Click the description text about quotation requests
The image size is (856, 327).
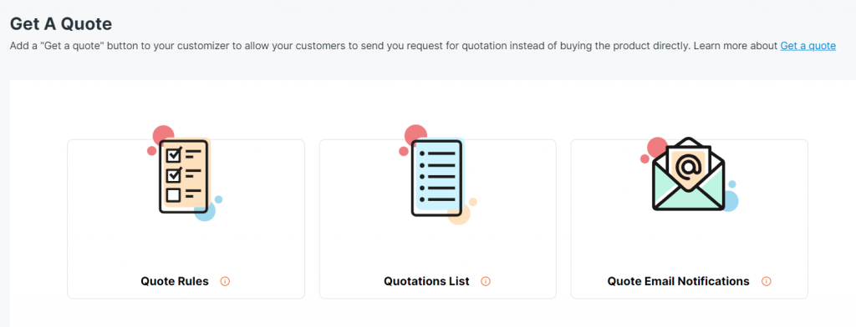pos(395,46)
